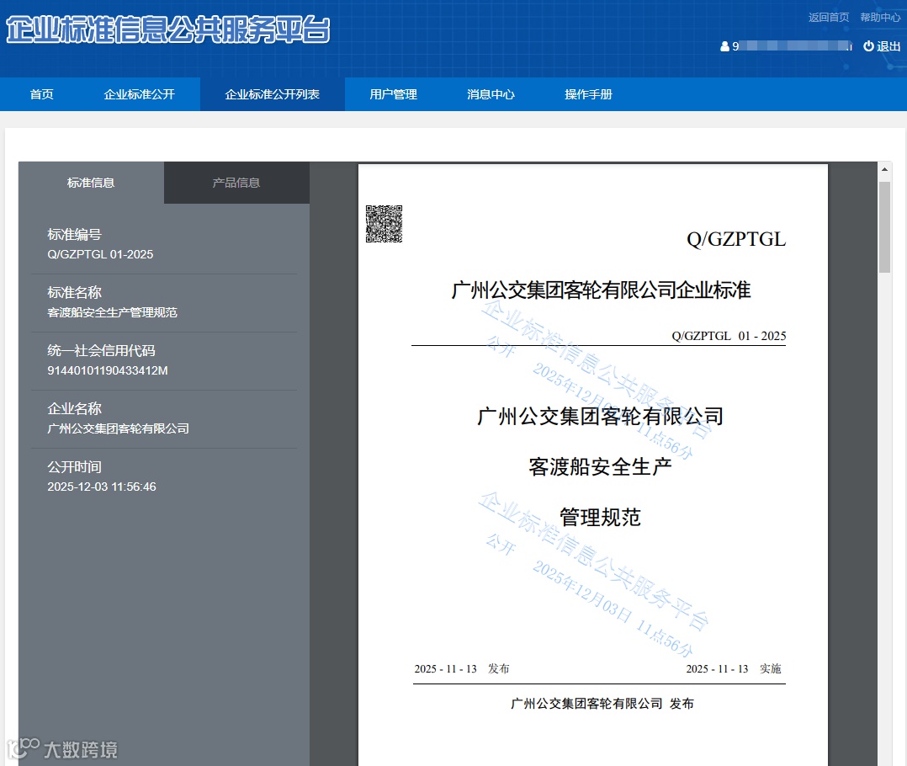Open the 首页 menu item
907x766 pixels.
(x=42, y=94)
